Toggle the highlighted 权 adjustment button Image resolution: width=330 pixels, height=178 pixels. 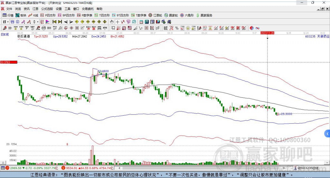tap(42, 22)
